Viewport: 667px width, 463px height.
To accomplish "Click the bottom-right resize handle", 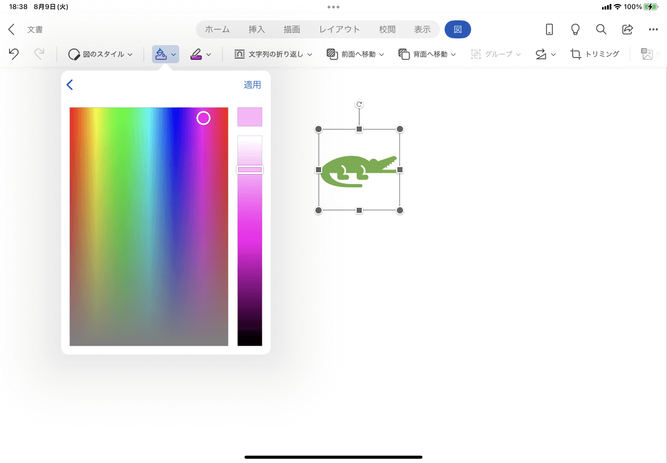I will (x=400, y=210).
